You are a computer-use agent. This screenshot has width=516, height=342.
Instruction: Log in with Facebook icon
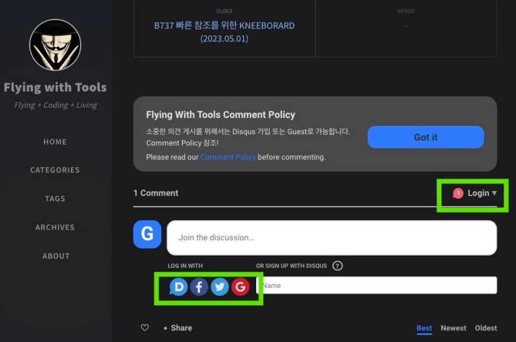click(x=199, y=287)
